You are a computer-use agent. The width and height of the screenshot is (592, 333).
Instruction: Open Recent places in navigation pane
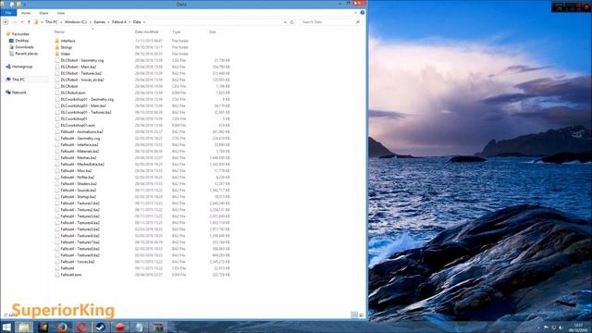coord(27,54)
